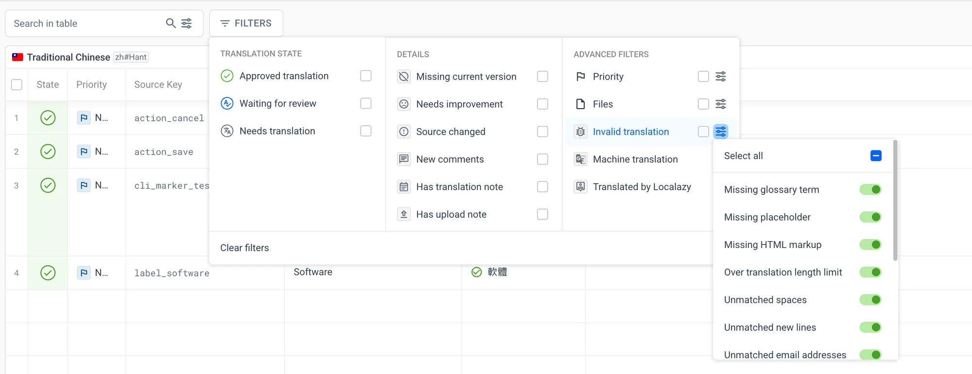Toggle Missing HTML markup switch
The width and height of the screenshot is (972, 374).
pos(870,245)
